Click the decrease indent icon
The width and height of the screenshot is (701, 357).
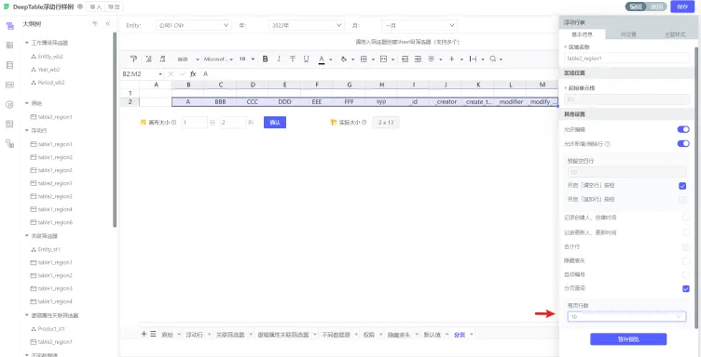click(405, 59)
